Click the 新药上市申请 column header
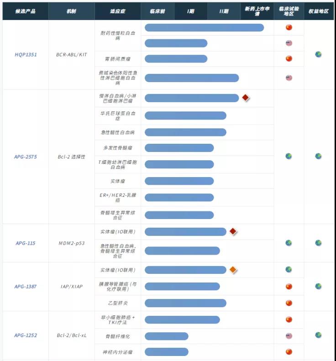Viewport: 336px width, 361px height. coord(257,11)
